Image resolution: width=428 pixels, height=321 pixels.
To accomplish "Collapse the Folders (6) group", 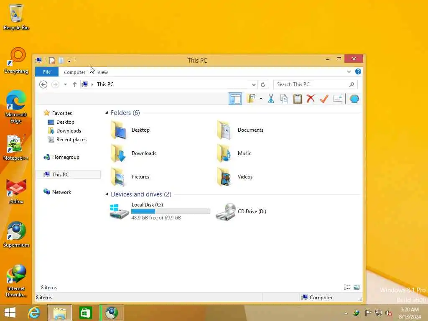I will [107, 113].
